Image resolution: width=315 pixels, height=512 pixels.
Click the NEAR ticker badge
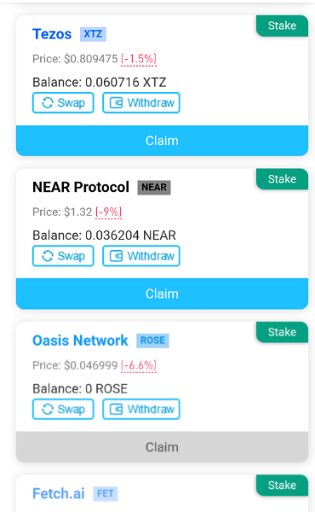tap(154, 188)
